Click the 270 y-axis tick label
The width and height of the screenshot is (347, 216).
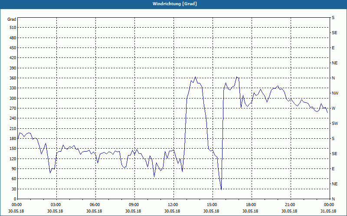pos(13,108)
